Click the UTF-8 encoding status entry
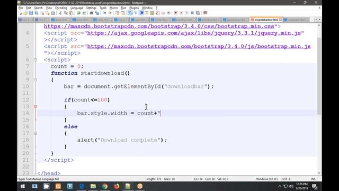Viewport: 339px width, 191px height. coord(286,179)
